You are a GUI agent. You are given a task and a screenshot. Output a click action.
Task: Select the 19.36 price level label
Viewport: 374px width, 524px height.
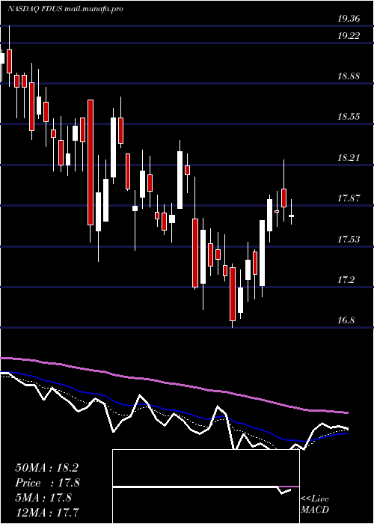pyautogui.click(x=349, y=19)
